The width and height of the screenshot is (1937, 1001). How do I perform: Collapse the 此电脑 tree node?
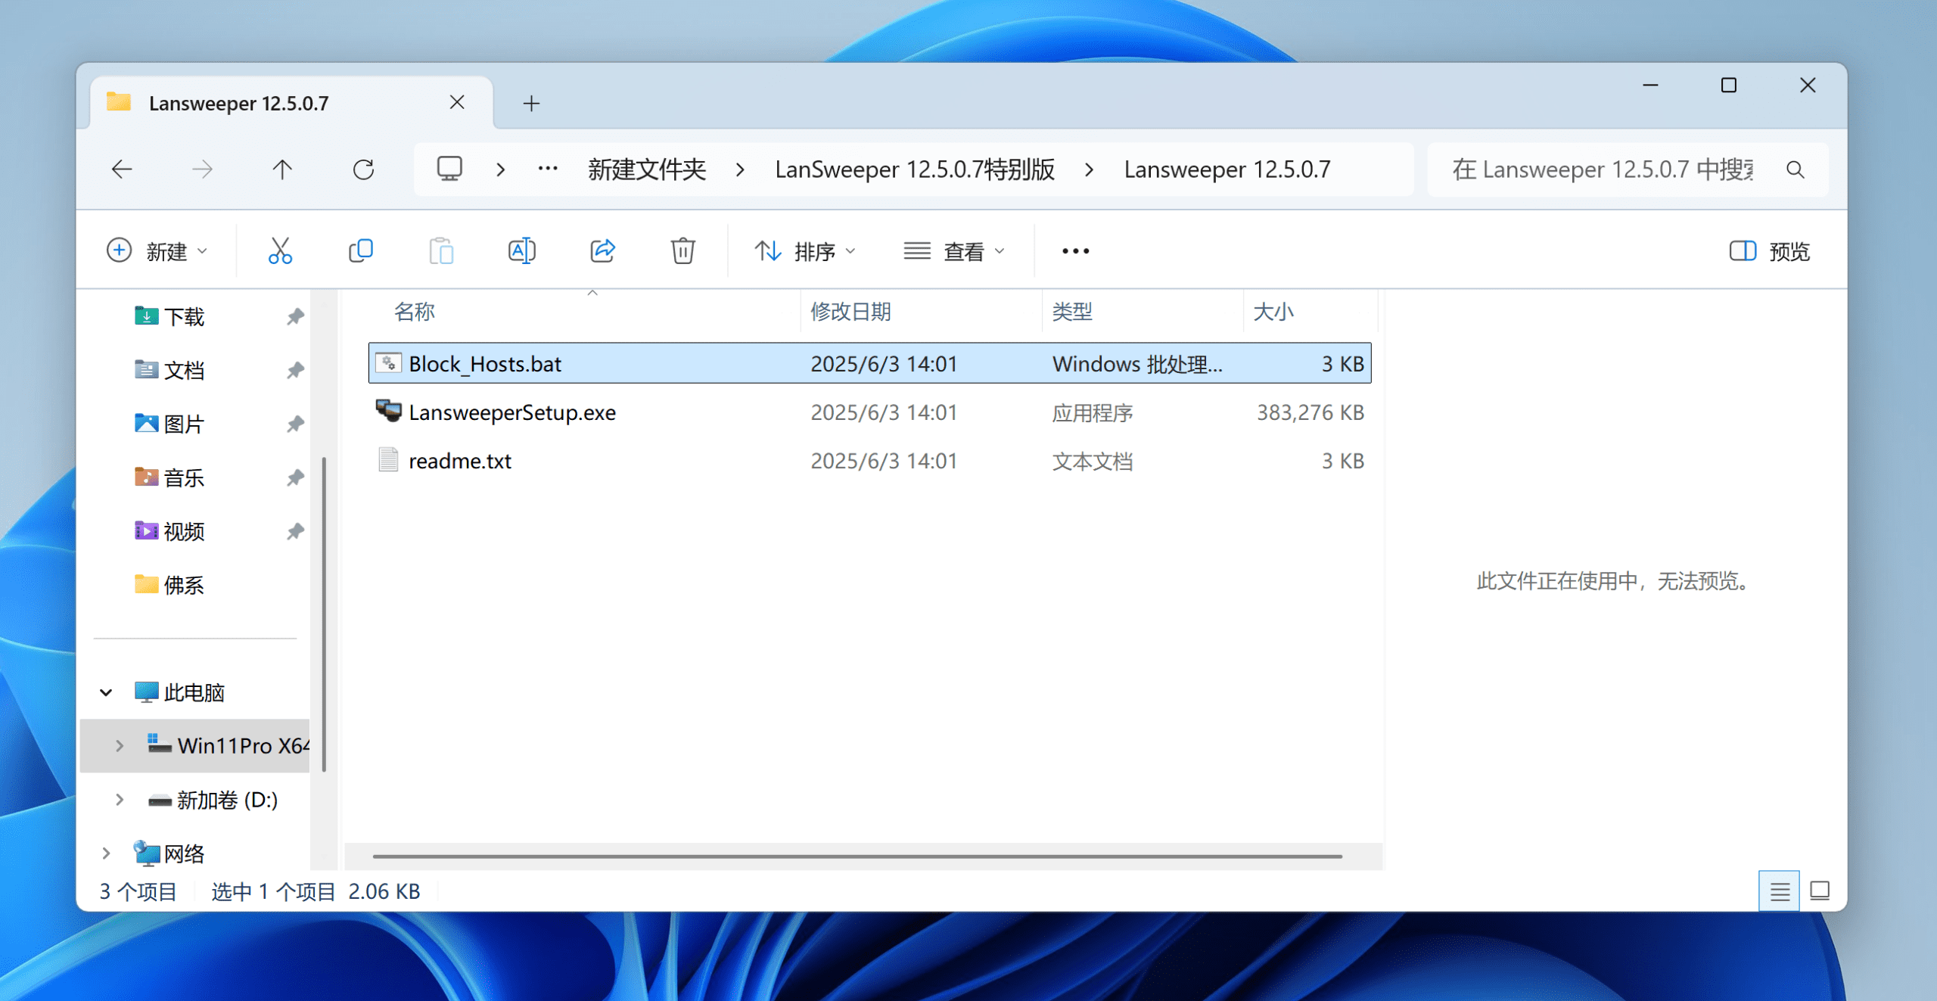[106, 692]
